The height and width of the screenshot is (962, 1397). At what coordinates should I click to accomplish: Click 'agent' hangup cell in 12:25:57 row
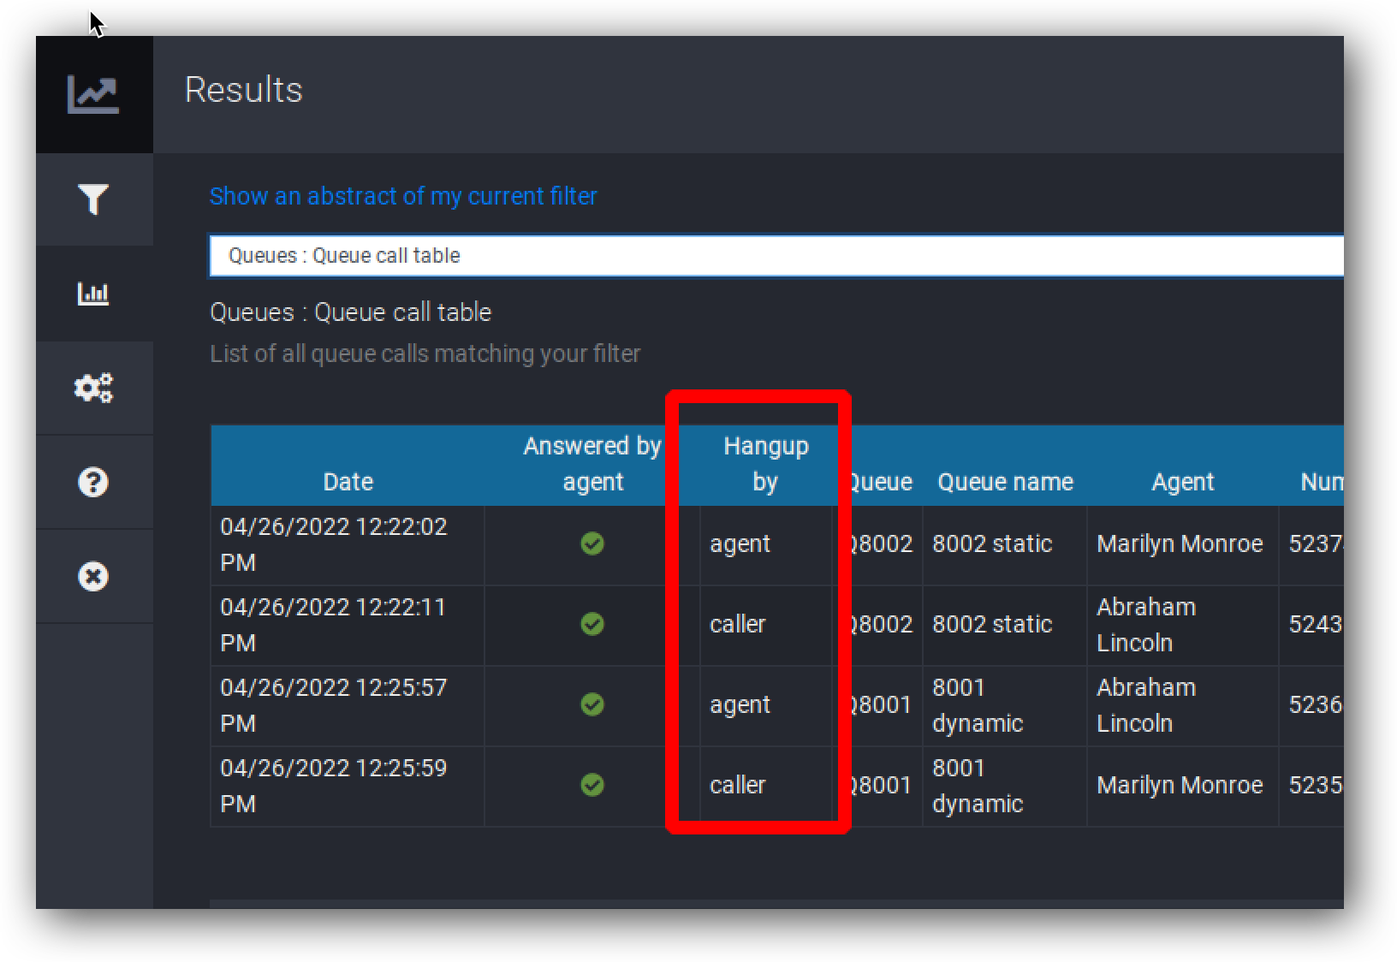(x=740, y=705)
